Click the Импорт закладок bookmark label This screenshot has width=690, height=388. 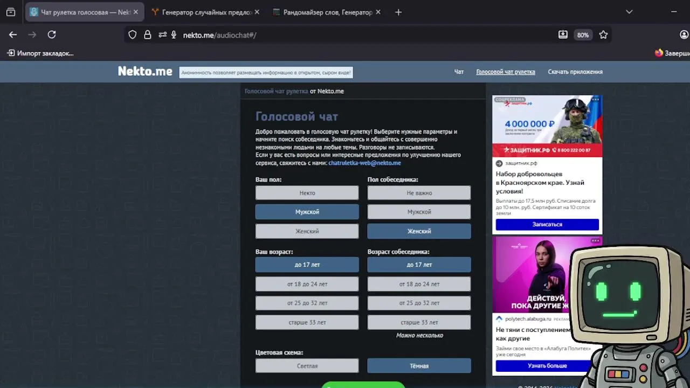(x=45, y=53)
